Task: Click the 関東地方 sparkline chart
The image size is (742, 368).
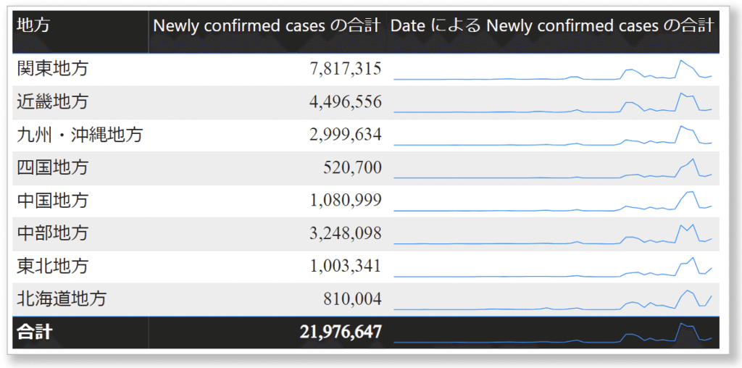Action: (x=553, y=70)
